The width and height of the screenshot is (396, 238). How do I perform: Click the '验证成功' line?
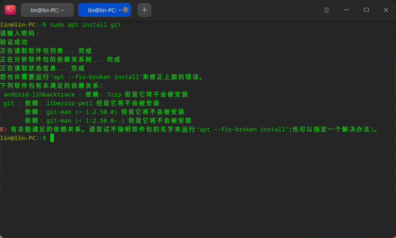[x=14, y=42]
